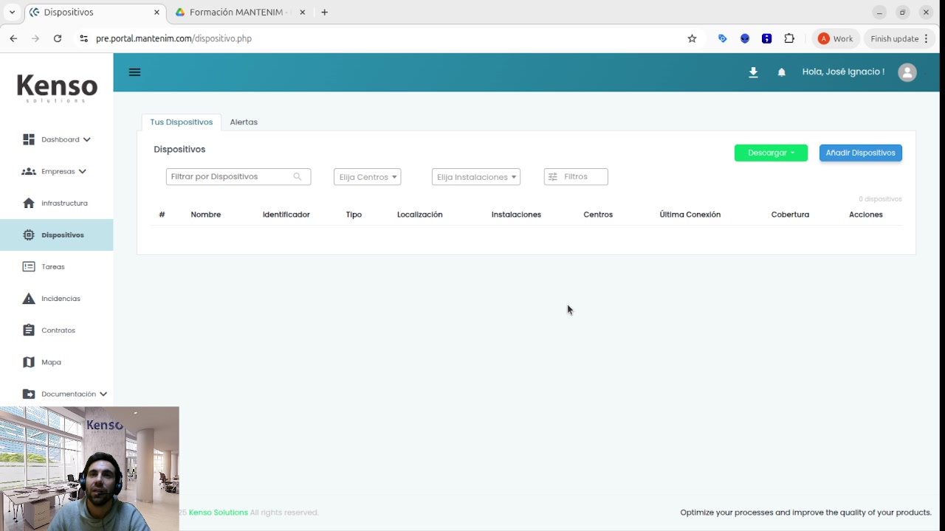The width and height of the screenshot is (945, 531).
Task: Open the Filtros panel
Action: pyautogui.click(x=575, y=176)
